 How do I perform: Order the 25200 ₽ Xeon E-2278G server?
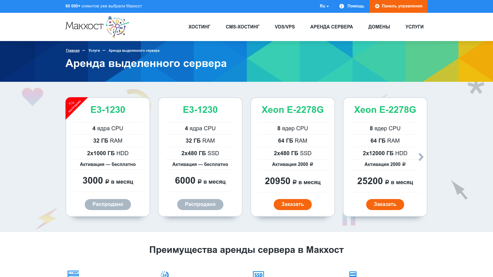pos(385,204)
